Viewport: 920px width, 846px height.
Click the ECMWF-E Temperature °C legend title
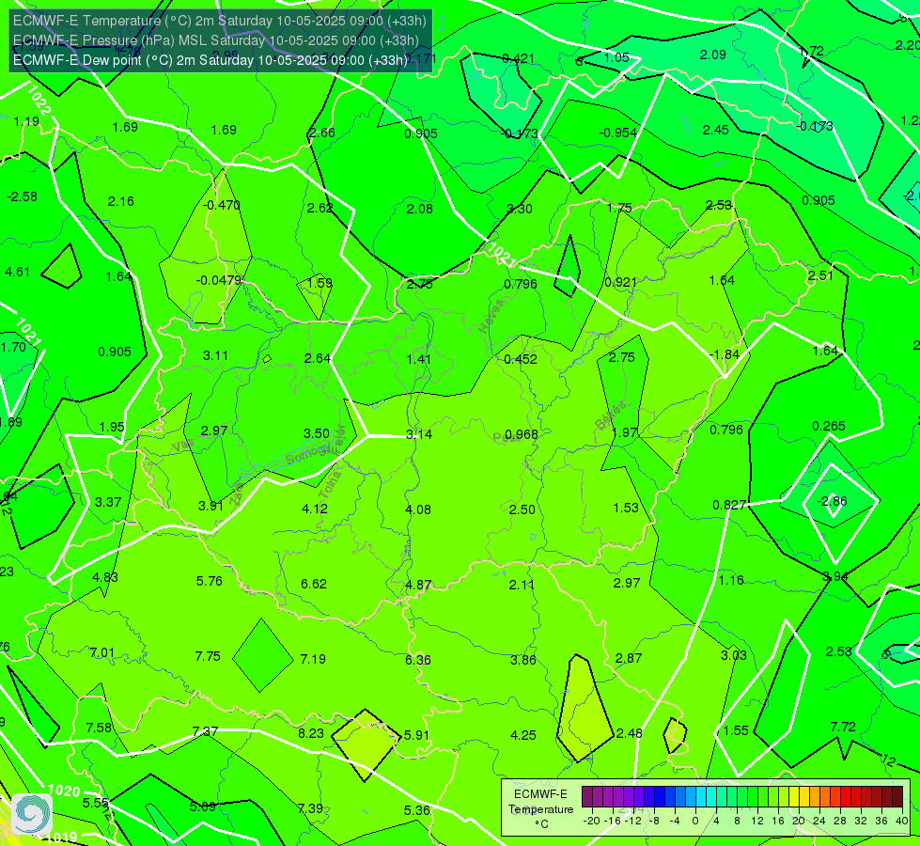540,809
